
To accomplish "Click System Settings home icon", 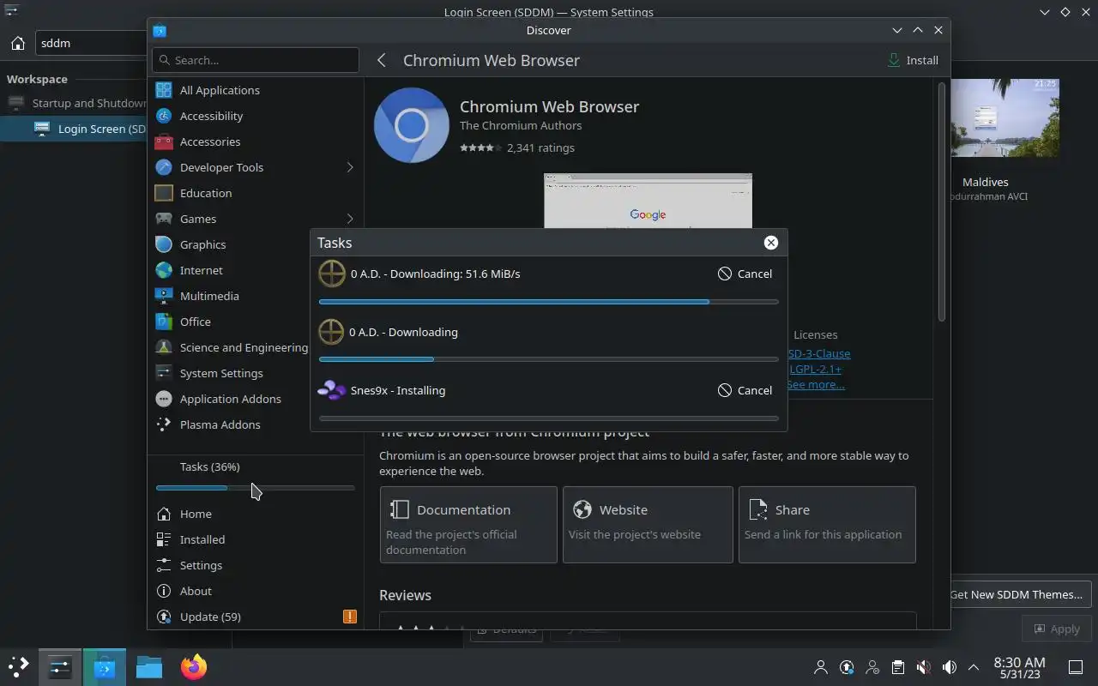I will tap(18, 43).
